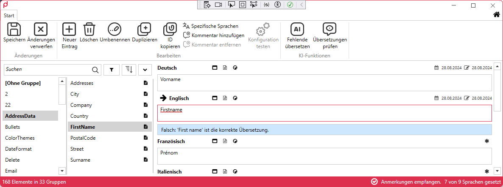Click the window icon beside Italienisch
The height and width of the screenshot is (187, 503).
pos(215,171)
